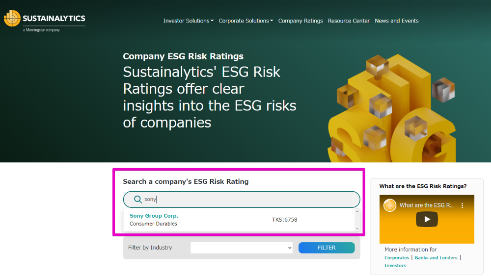Go to Resource Center
491x277 pixels.
(x=349, y=21)
